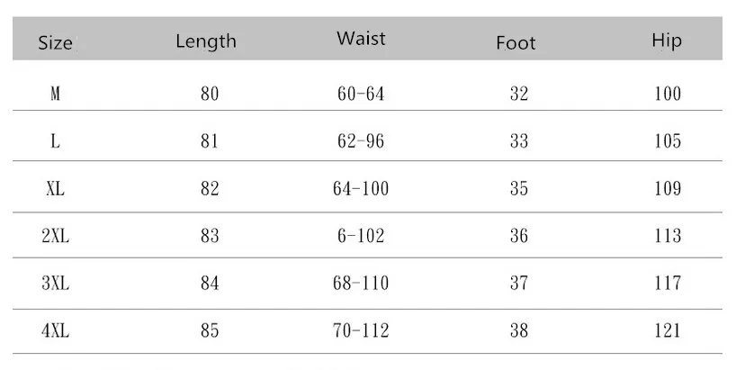The image size is (745, 370).
Task: Click waist value 60-64 for size M
Action: coord(359,94)
